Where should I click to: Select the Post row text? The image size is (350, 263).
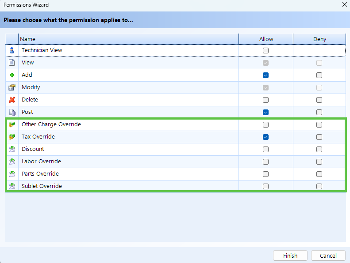point(27,112)
